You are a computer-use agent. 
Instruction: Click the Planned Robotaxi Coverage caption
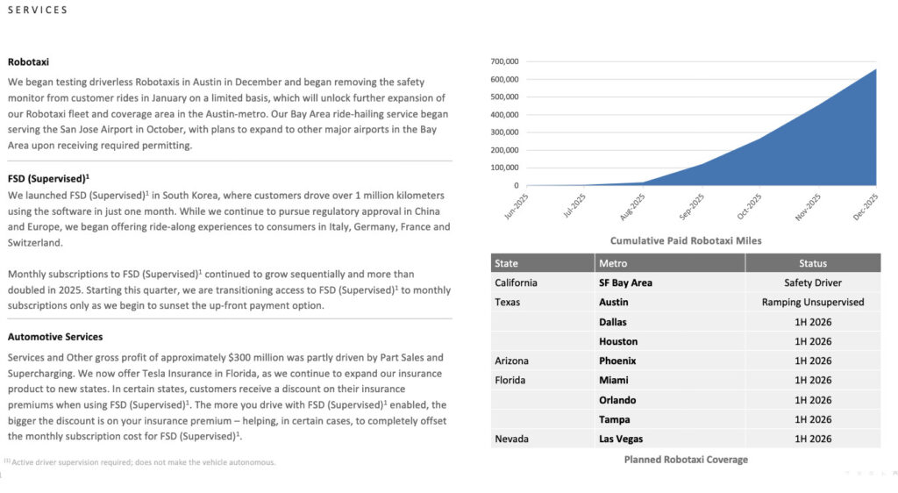coord(686,459)
